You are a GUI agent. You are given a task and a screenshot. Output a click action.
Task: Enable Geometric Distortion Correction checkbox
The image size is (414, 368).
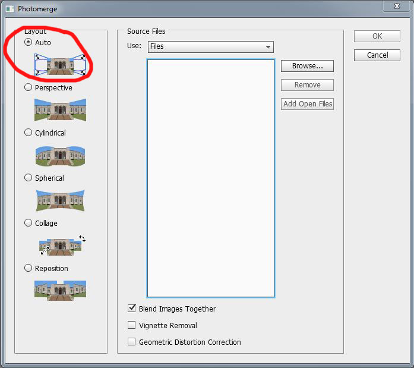point(131,342)
